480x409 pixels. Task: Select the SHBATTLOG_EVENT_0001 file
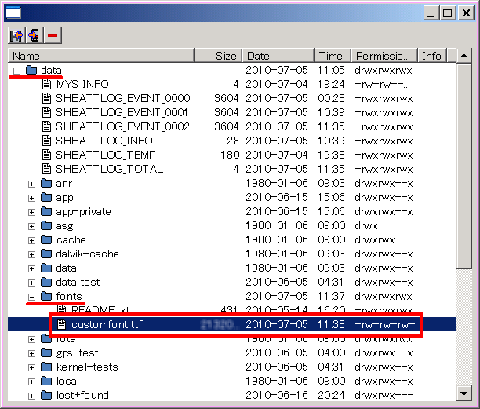[122, 112]
